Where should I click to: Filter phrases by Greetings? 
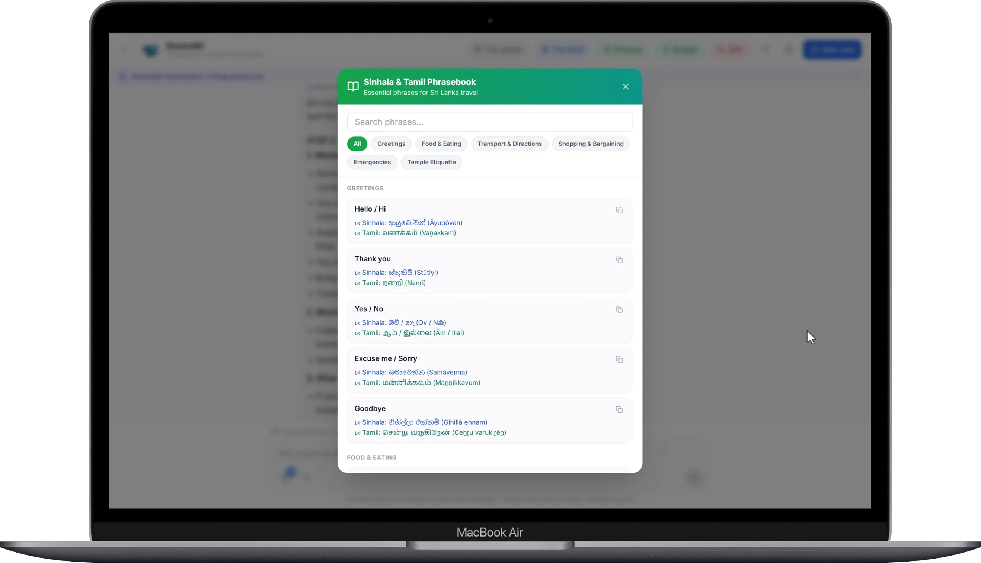(391, 144)
